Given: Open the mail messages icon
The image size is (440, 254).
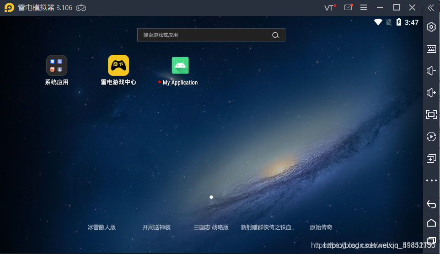Looking at the screenshot, I should coord(348,7).
